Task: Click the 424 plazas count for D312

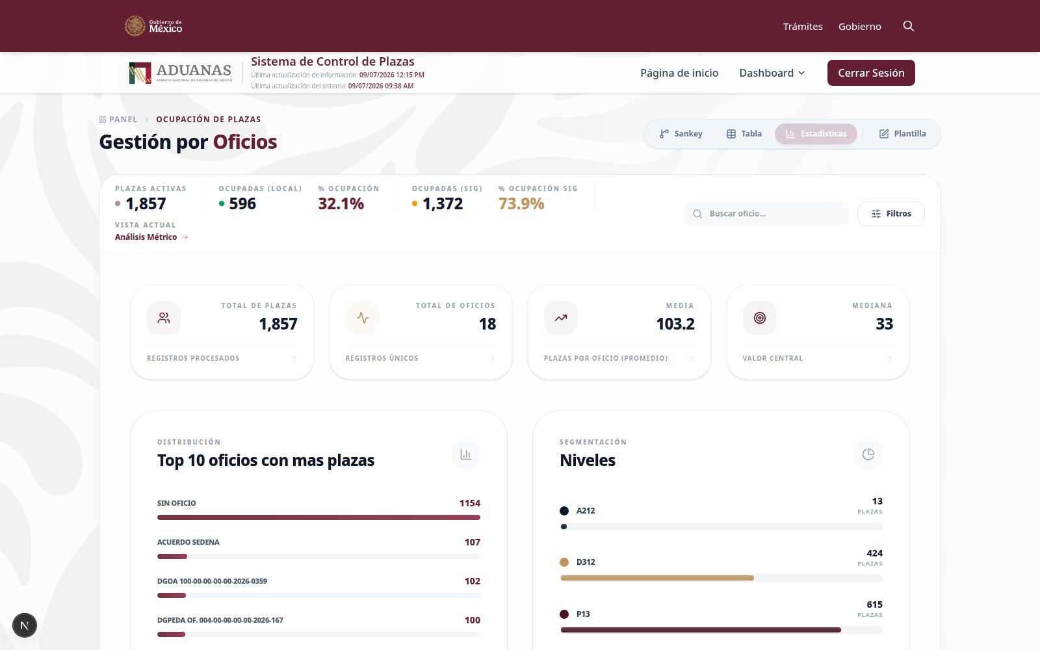Action: pos(875,553)
